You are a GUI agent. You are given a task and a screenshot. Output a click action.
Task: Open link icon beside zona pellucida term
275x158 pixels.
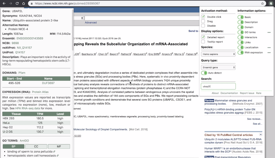pos(54,152)
